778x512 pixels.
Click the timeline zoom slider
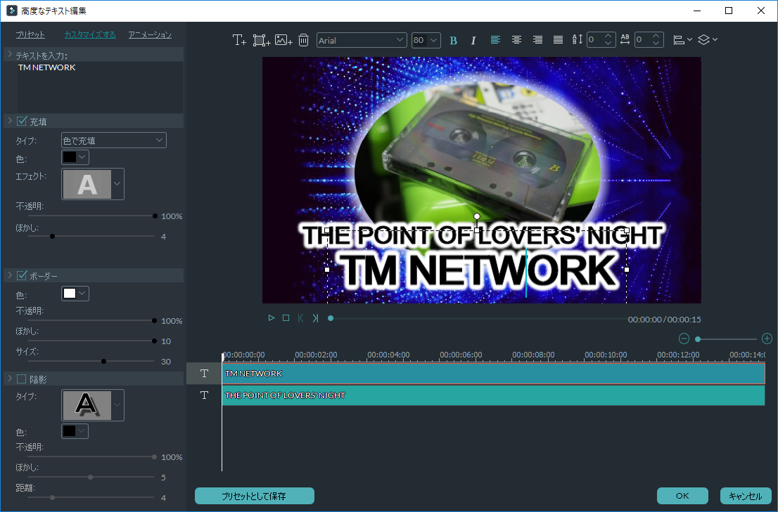726,339
